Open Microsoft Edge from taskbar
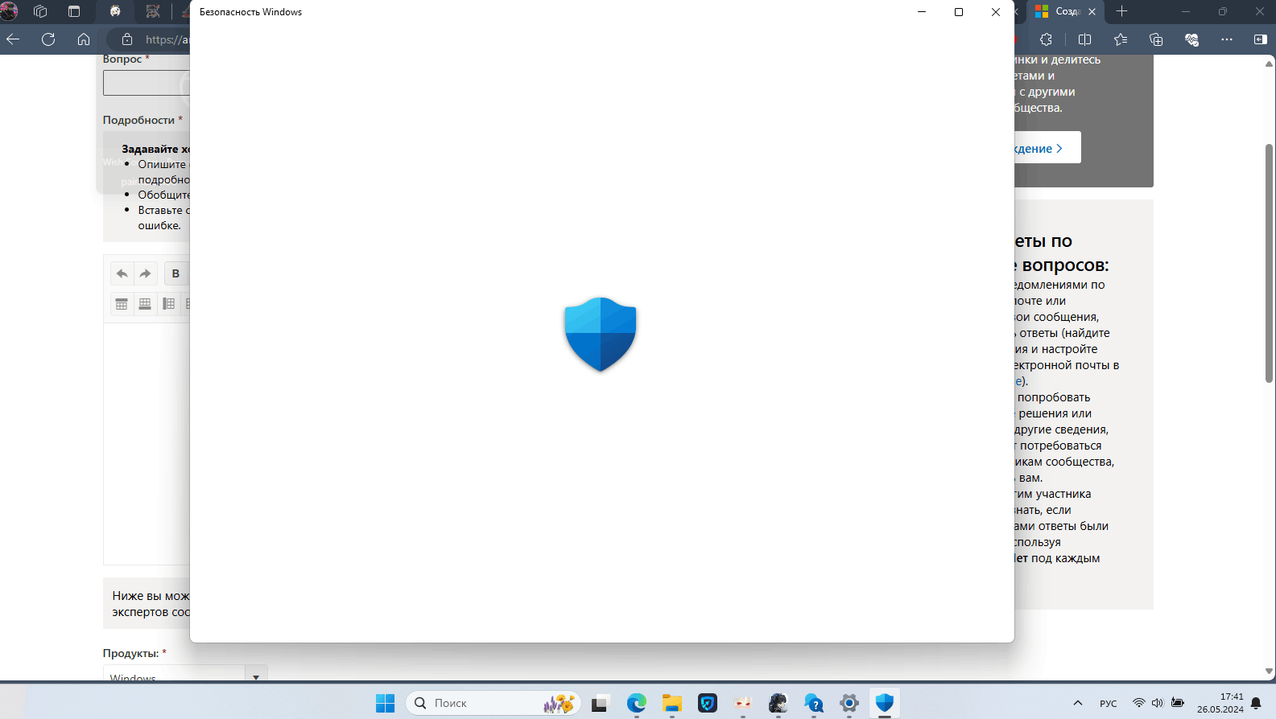 click(x=637, y=703)
